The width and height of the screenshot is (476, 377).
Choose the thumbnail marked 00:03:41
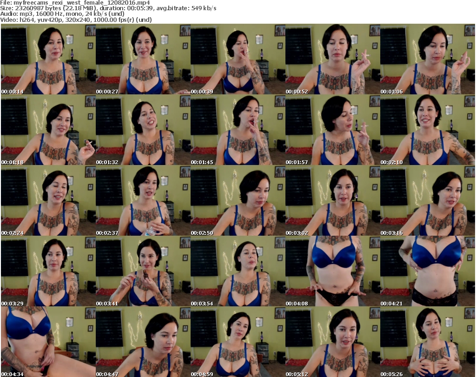tap(143, 271)
